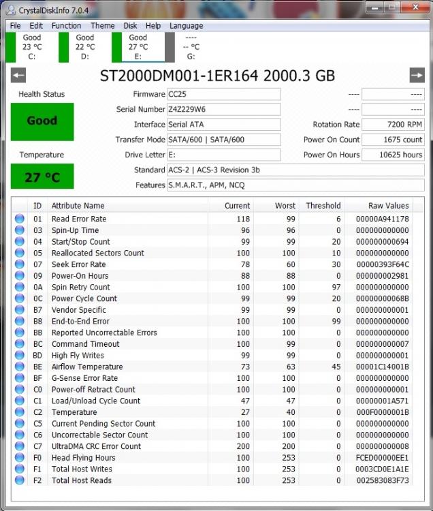Click the Interface field showing Serial ATA
The image size is (433, 511).
pyautogui.click(x=224, y=125)
